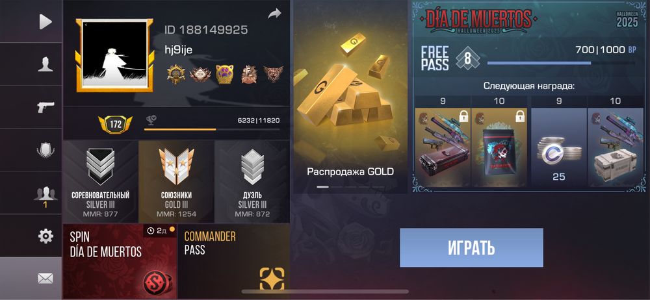Select the locked level 10 pack reward
This screenshot has width=650, height=300.
coord(499,147)
